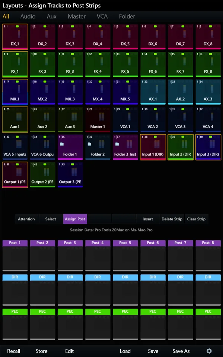This screenshot has height=357, width=223.
Task: Assign to Post 2 strip slot
Action: coord(42,255)
